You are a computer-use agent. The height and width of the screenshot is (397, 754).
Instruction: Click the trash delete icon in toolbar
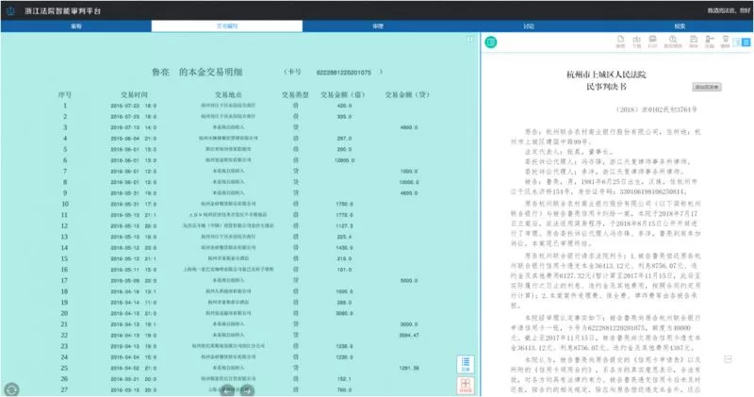726,41
